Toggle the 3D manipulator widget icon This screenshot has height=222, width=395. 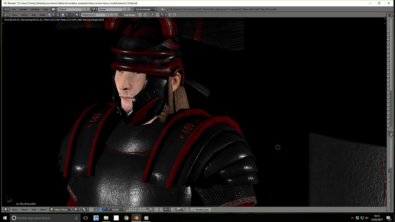point(96,210)
